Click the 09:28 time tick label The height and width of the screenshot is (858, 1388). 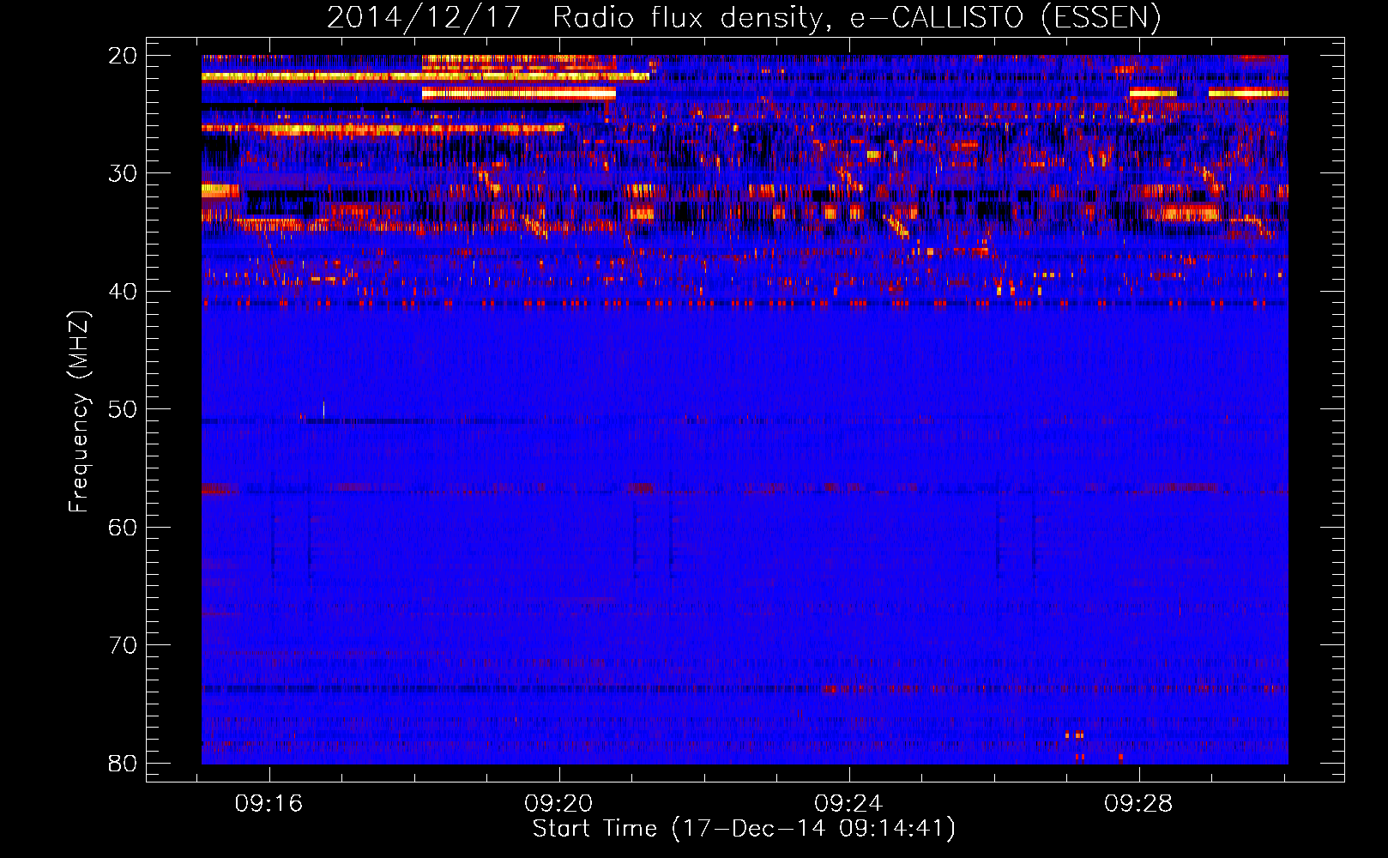click(x=1138, y=804)
